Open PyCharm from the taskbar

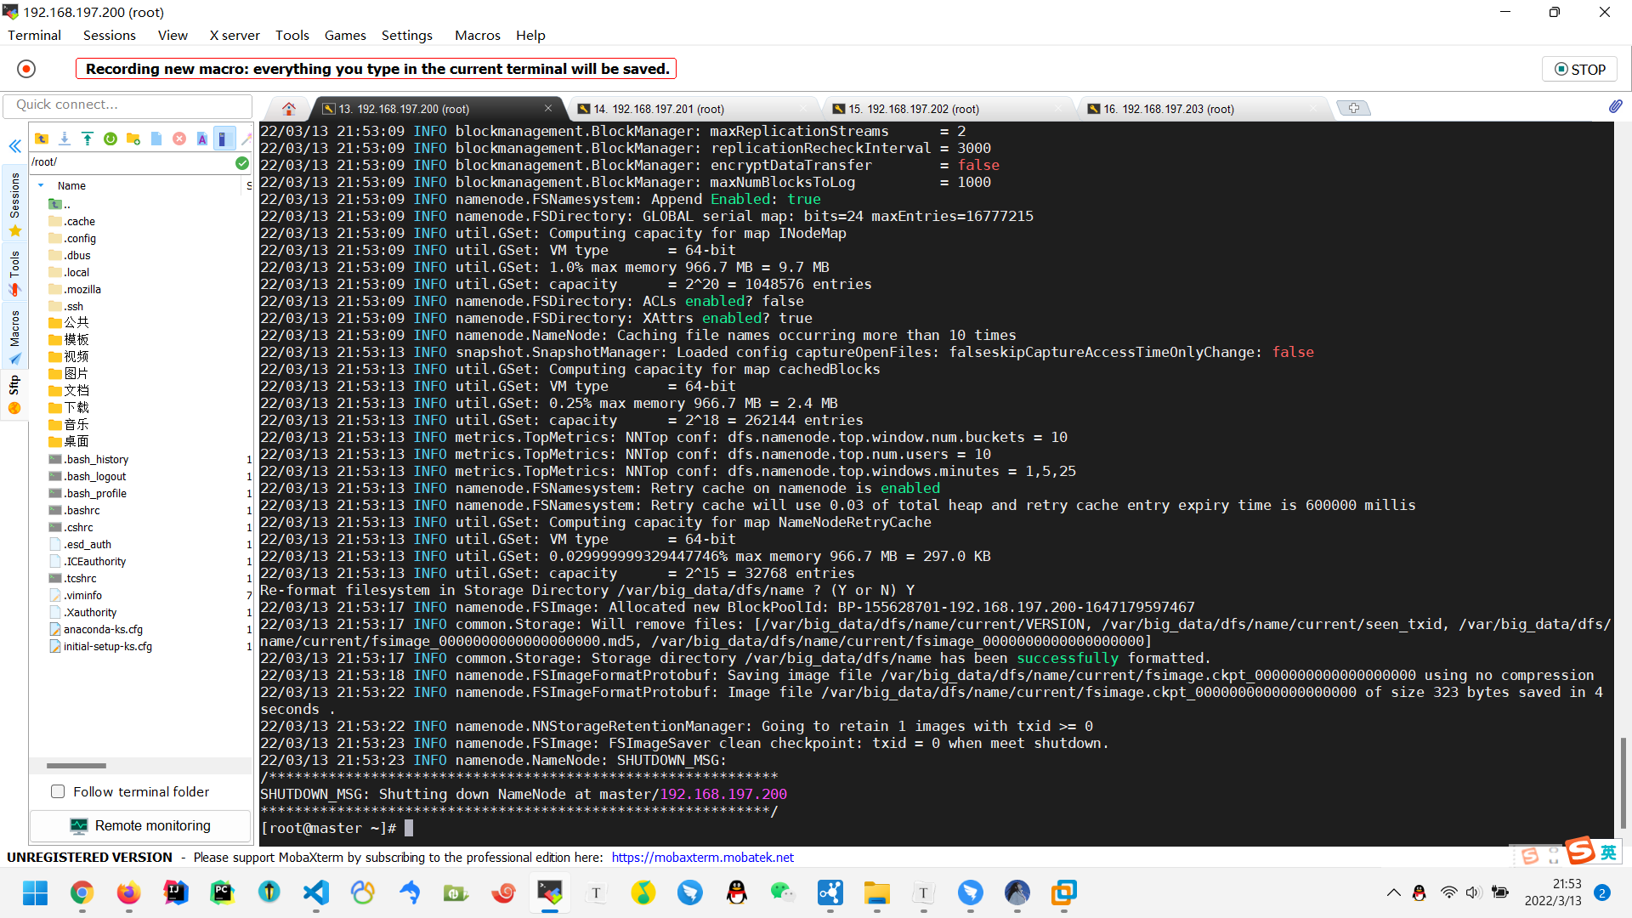pyautogui.click(x=222, y=892)
